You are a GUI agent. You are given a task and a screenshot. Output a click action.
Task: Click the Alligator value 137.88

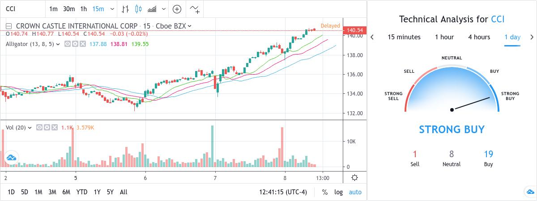click(98, 44)
